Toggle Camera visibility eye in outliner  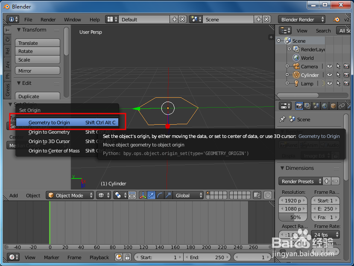coord(330,66)
